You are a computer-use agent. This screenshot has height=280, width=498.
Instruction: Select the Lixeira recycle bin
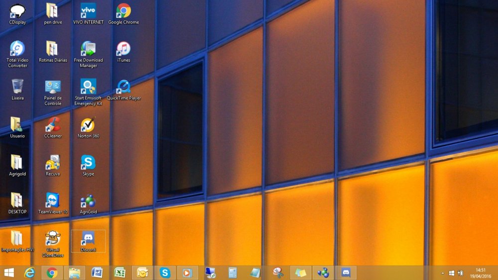pos(17,87)
